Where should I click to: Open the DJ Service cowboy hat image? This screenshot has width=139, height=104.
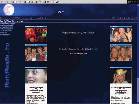coord(121,76)
